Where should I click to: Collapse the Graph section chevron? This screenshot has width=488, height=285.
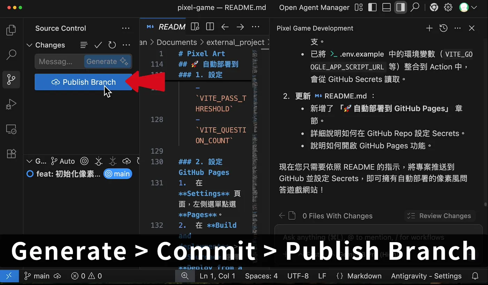tap(29, 161)
